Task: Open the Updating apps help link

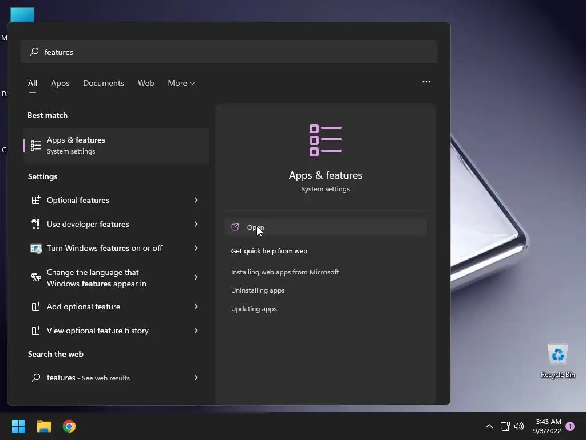Action: (254, 309)
